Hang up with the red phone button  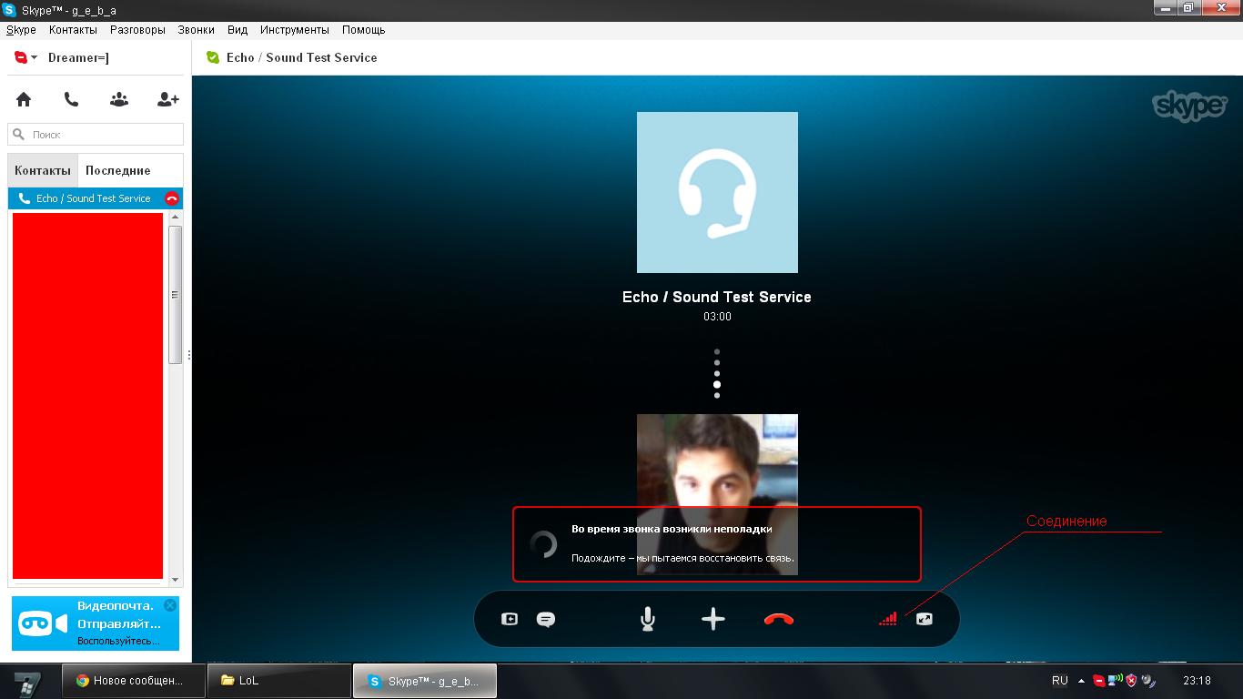779,619
